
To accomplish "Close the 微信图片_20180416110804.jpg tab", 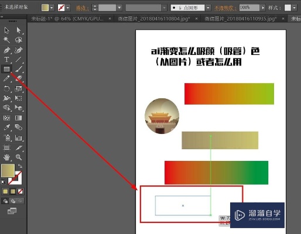I will pos(196,19).
